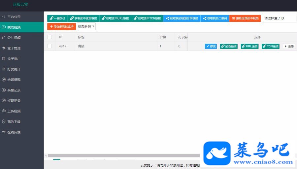Click TCN连接 button for row 4917

(271, 46)
